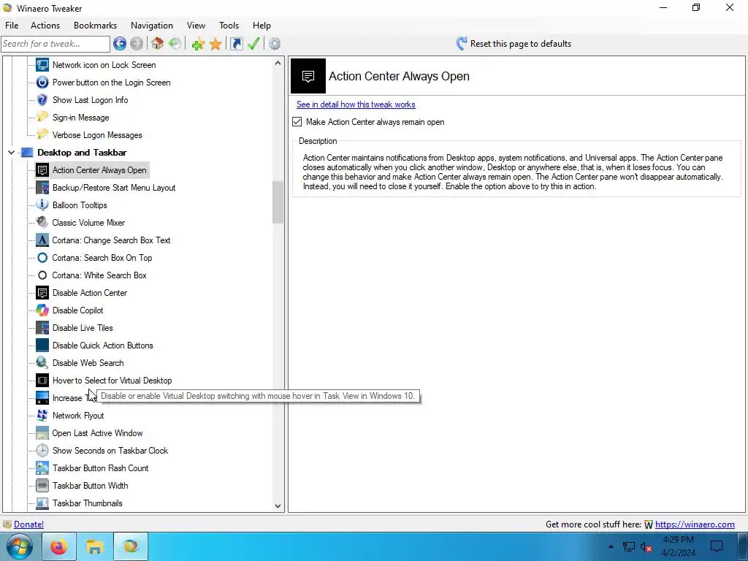Select Disable Quick Action Buttons entry
This screenshot has height=561, width=748.
[102, 346]
